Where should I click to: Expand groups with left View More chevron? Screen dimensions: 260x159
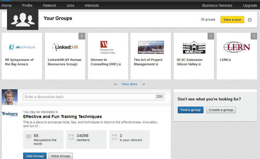tap(115, 84)
